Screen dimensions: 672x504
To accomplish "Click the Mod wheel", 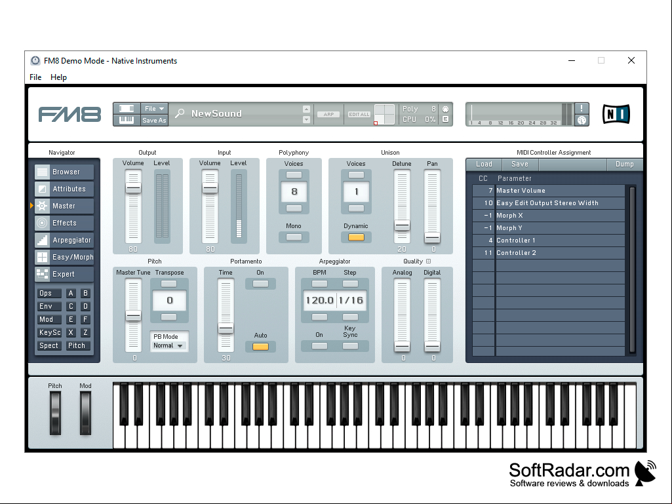I will coord(85,413).
